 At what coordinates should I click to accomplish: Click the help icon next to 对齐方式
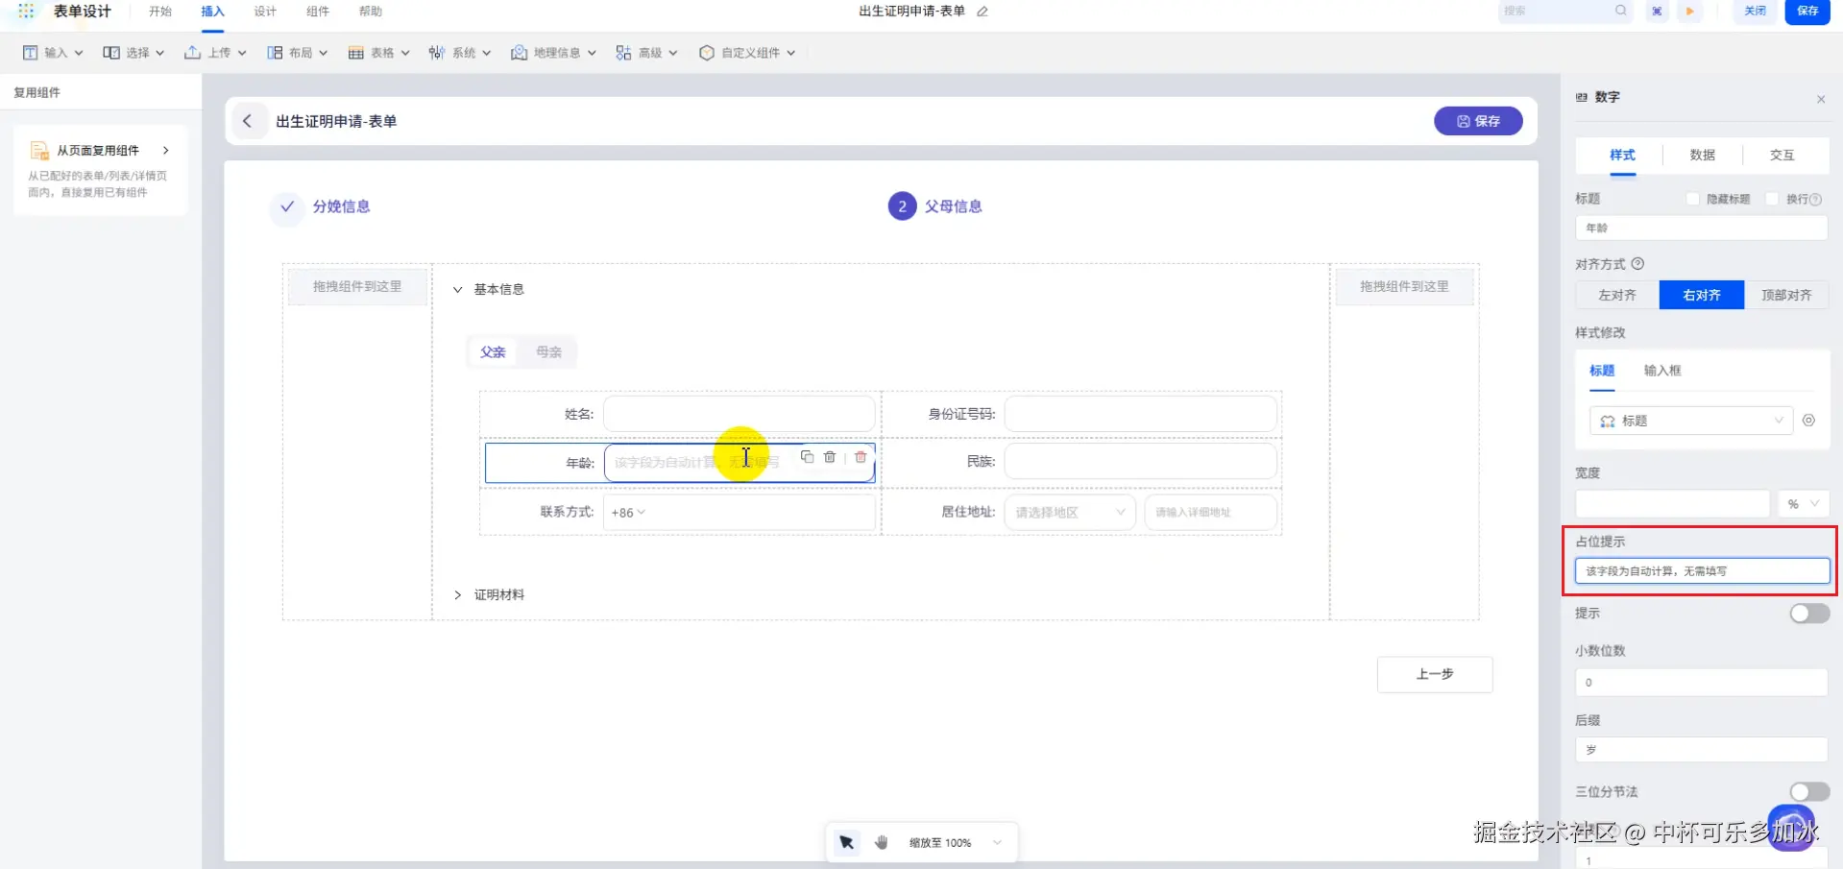coord(1638,264)
